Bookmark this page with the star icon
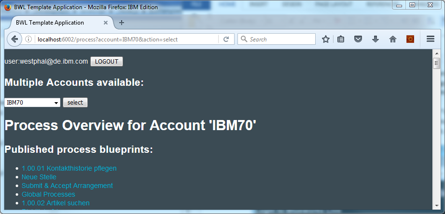Image resolution: width=445 pixels, height=214 pixels. 325,40
